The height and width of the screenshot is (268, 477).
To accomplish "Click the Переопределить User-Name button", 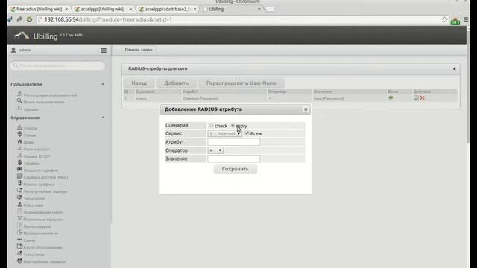I will [x=241, y=83].
